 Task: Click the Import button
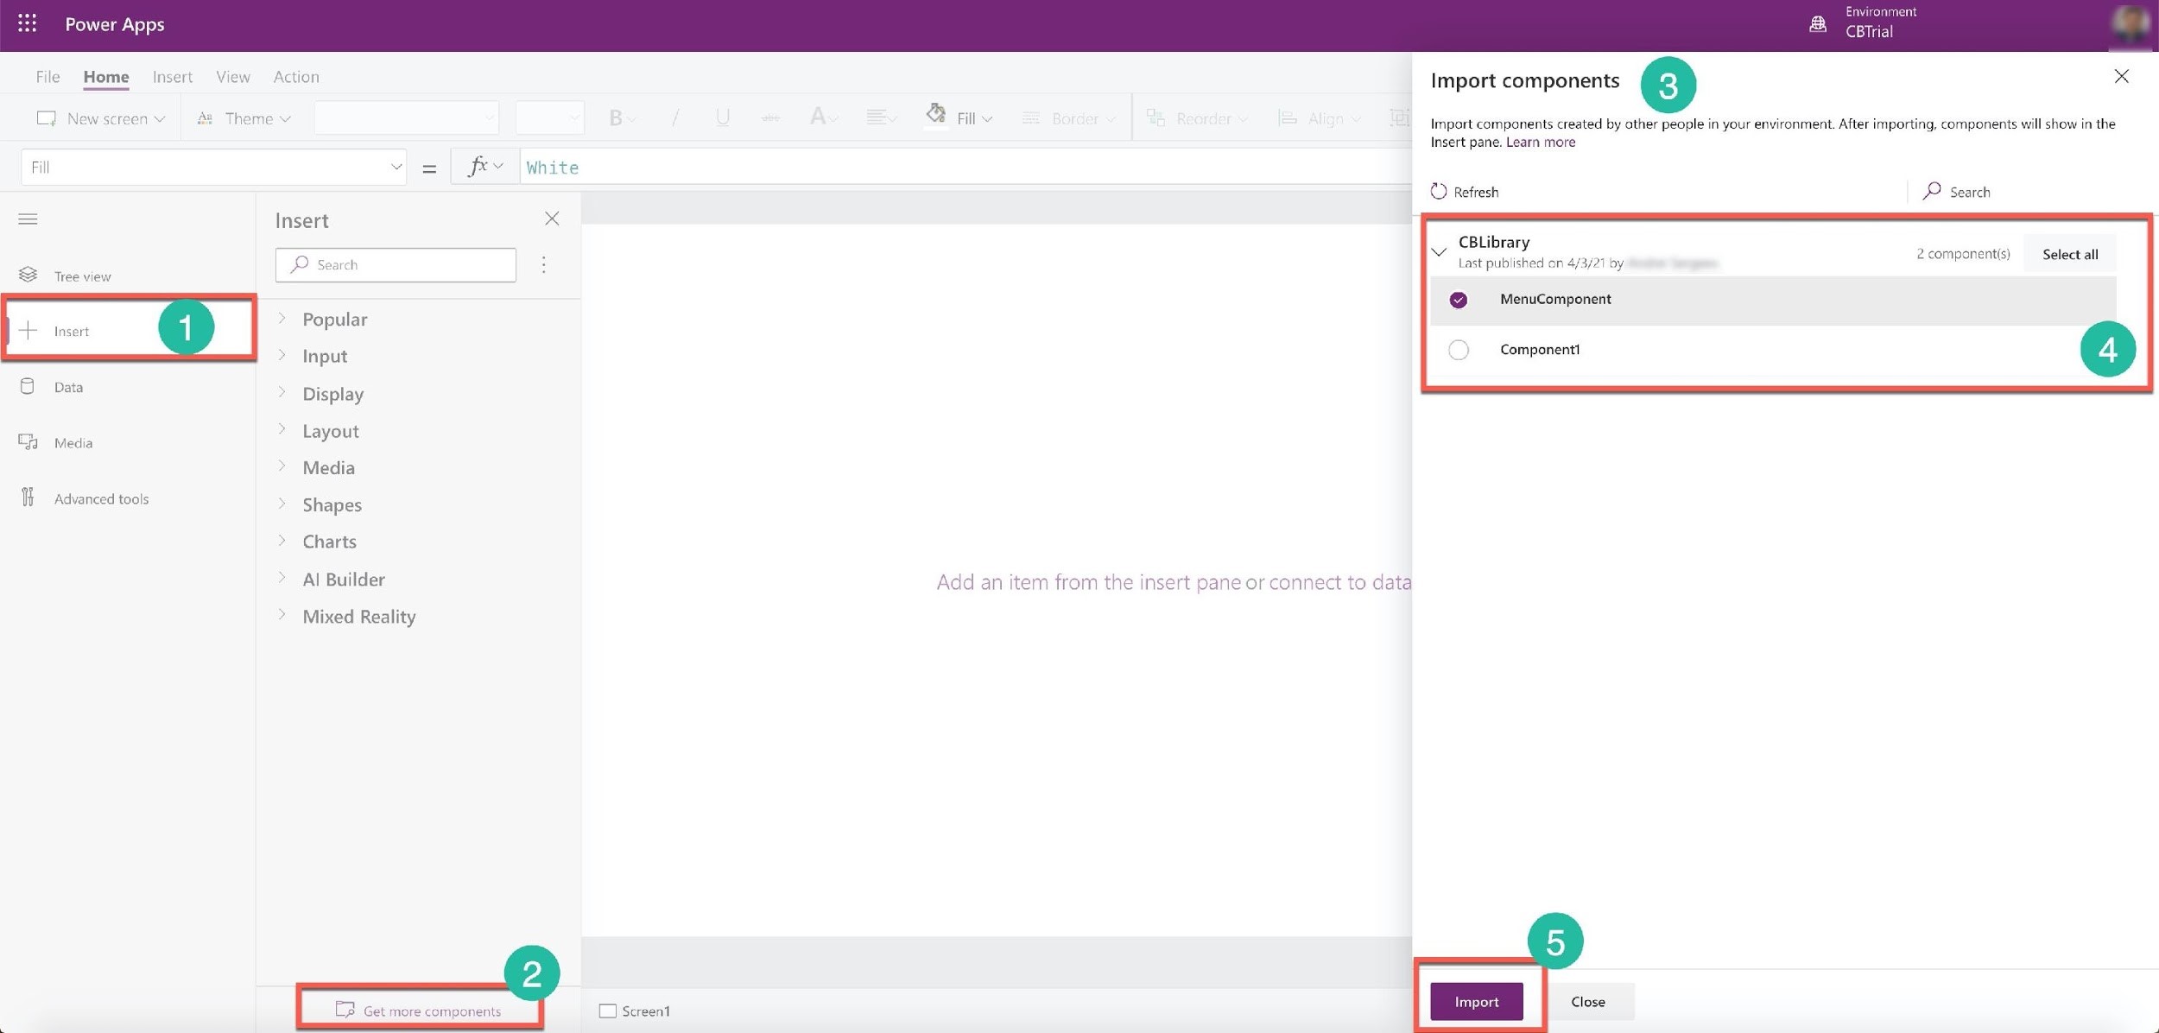[1476, 1001]
